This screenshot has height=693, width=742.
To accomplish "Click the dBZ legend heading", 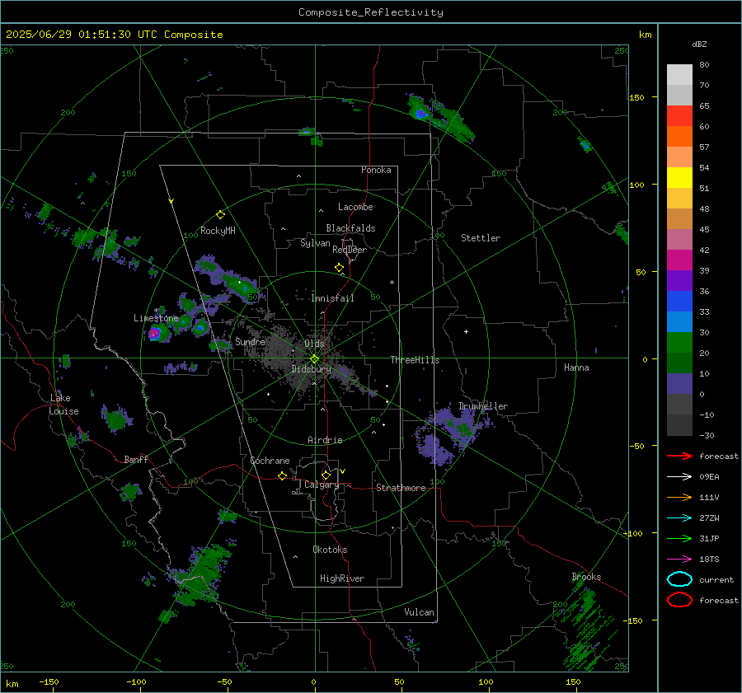I will (x=699, y=44).
